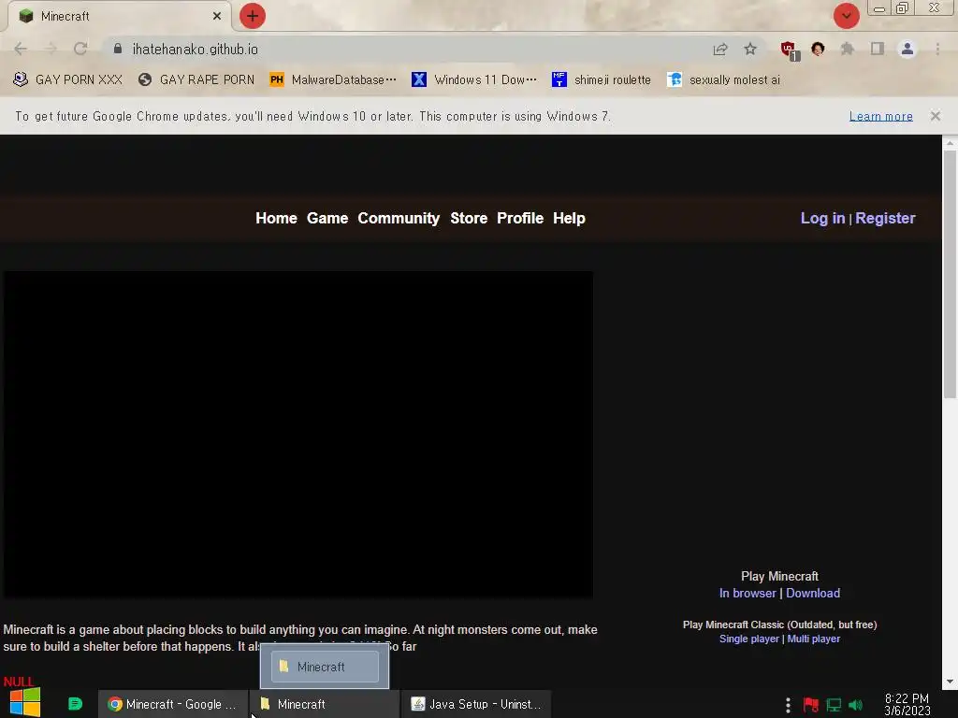The width and height of the screenshot is (958, 718).
Task: Open MalwareDatabase bookmark
Action: tap(334, 80)
